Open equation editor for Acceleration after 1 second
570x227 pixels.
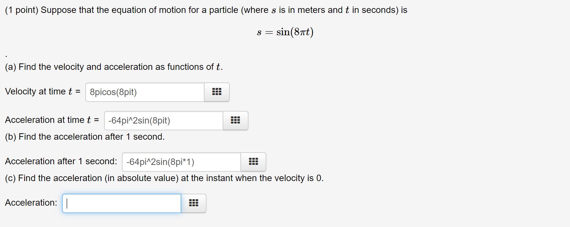click(253, 162)
